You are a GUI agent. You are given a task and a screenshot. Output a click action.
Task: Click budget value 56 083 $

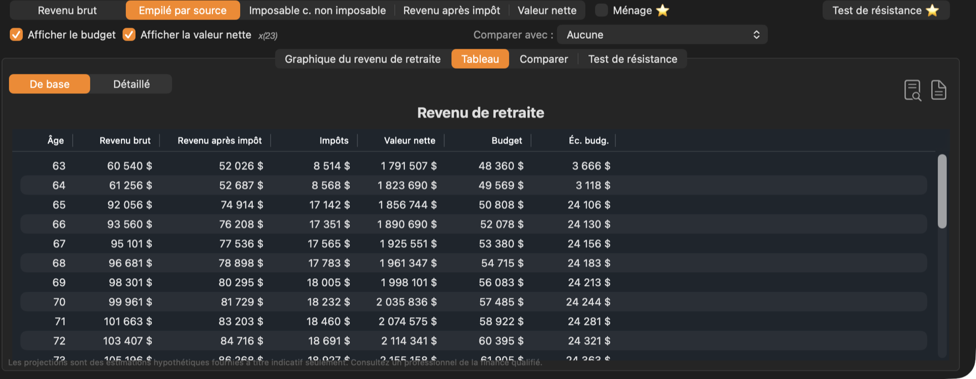point(501,282)
